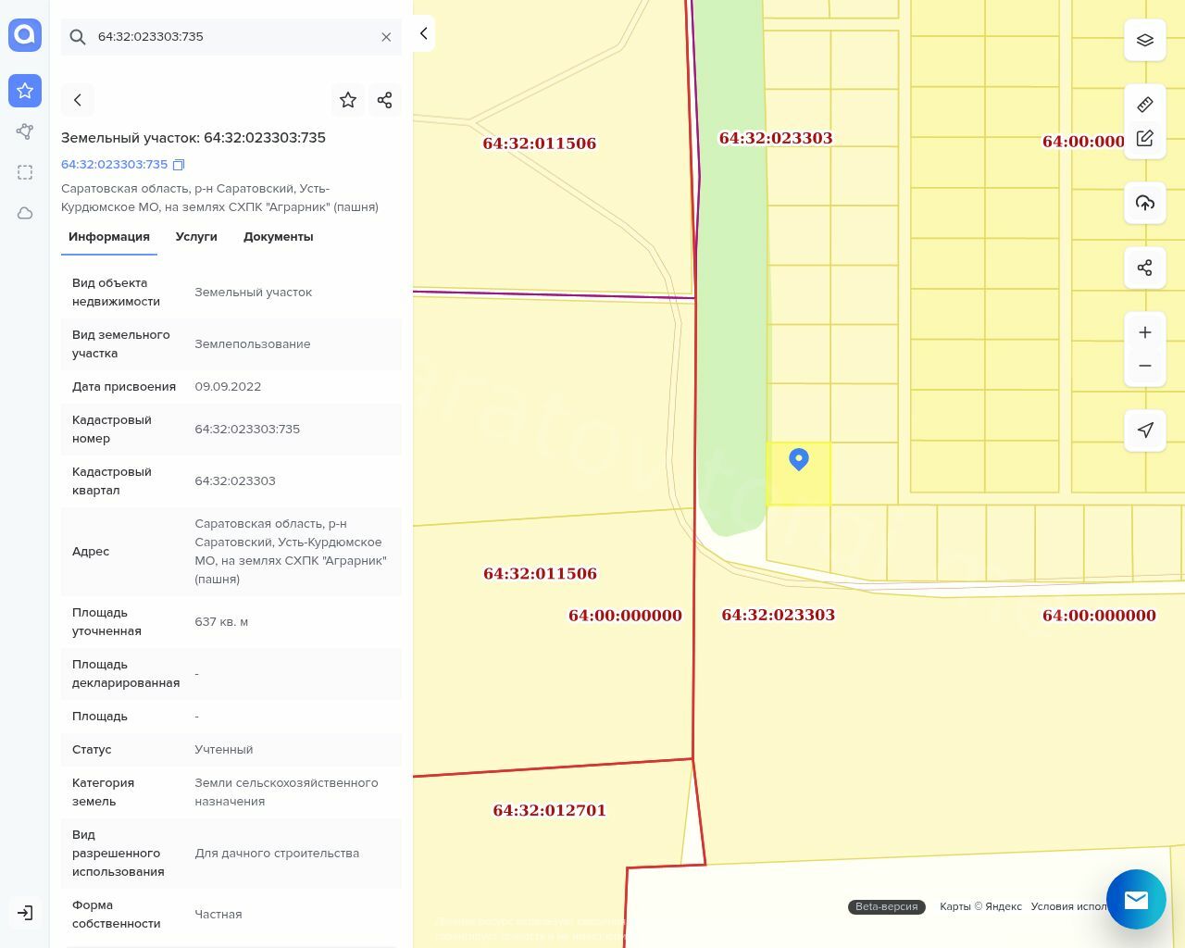The height and width of the screenshot is (948, 1185).
Task: Open the mail feedback chat button
Action: (x=1136, y=899)
